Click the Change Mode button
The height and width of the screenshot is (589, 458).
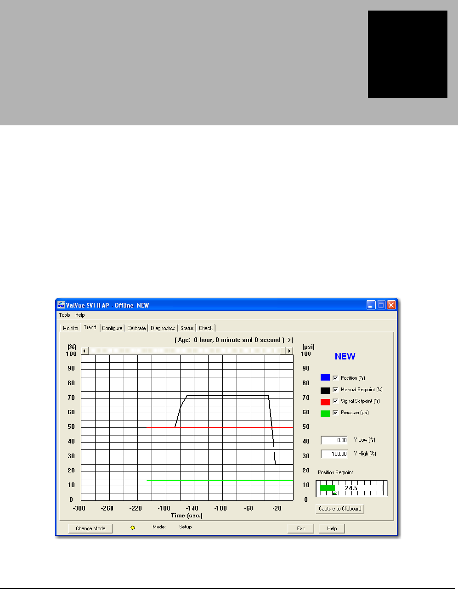pyautogui.click(x=90, y=528)
